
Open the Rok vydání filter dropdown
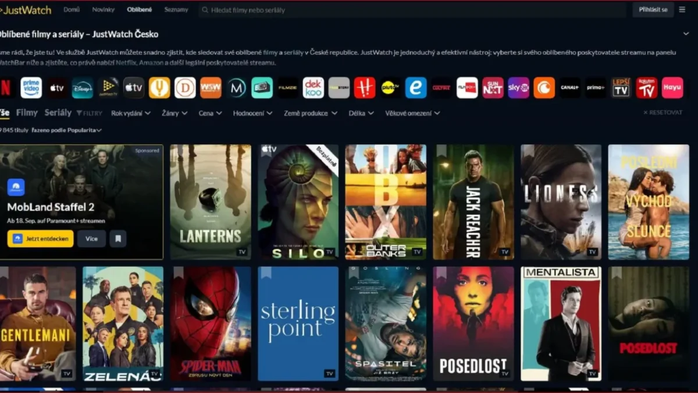pos(131,114)
